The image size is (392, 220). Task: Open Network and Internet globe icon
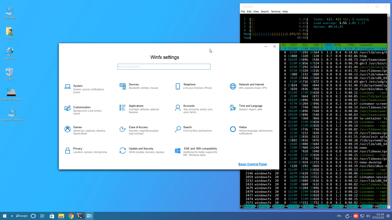[233, 86]
